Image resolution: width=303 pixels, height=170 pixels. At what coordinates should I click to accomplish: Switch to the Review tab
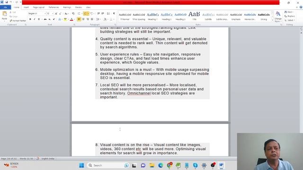78,7
